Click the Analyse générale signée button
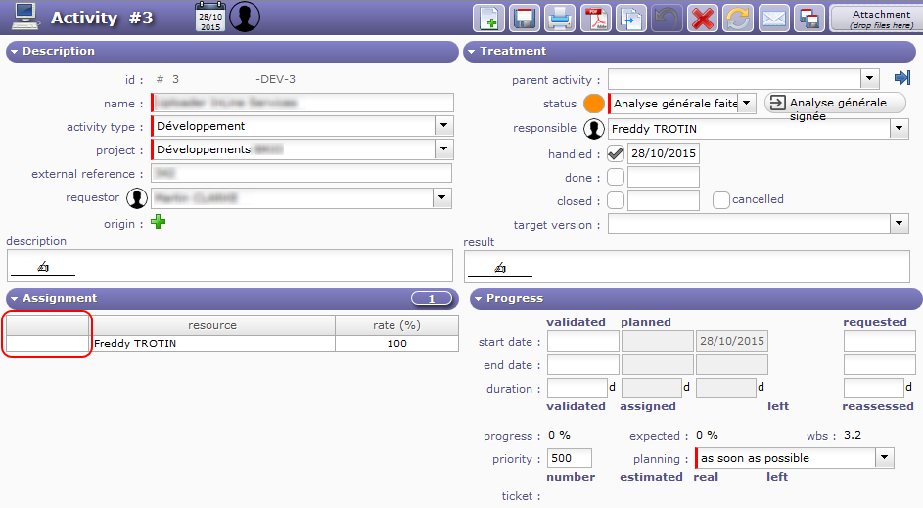The image size is (923, 508). (x=835, y=103)
